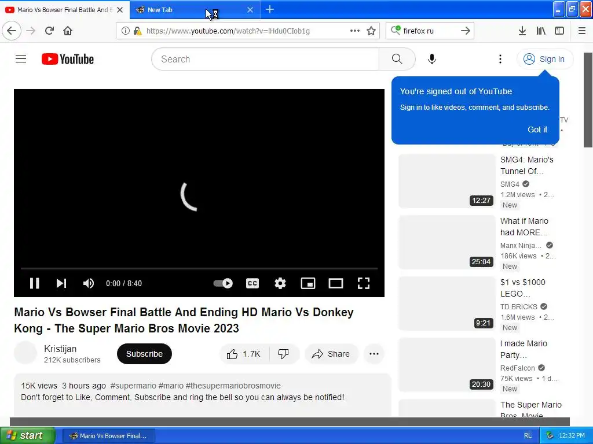
Task: Reload the current page
Action: [50, 31]
